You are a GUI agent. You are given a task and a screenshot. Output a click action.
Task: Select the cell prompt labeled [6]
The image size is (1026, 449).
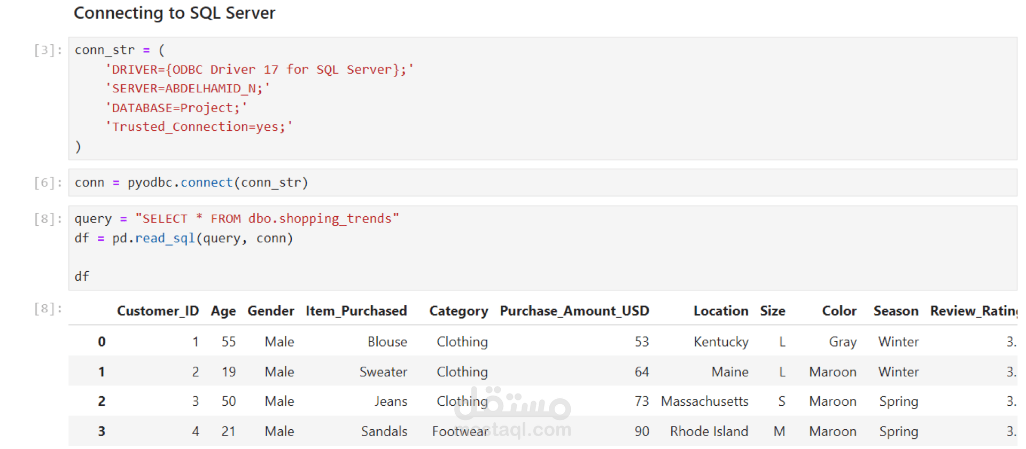(x=48, y=183)
